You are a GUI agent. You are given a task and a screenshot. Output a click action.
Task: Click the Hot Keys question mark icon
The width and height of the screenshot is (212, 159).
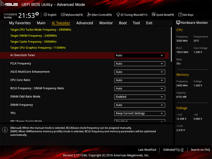coord(180,14)
